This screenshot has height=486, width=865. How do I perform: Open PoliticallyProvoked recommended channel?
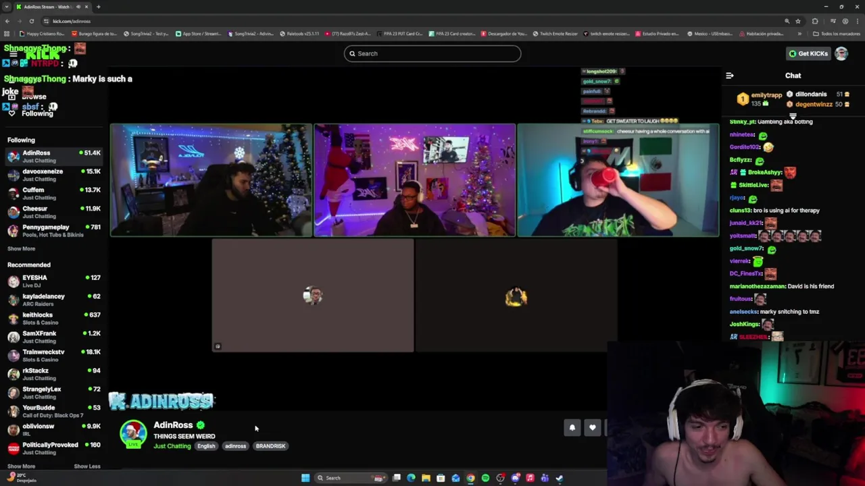pyautogui.click(x=54, y=448)
